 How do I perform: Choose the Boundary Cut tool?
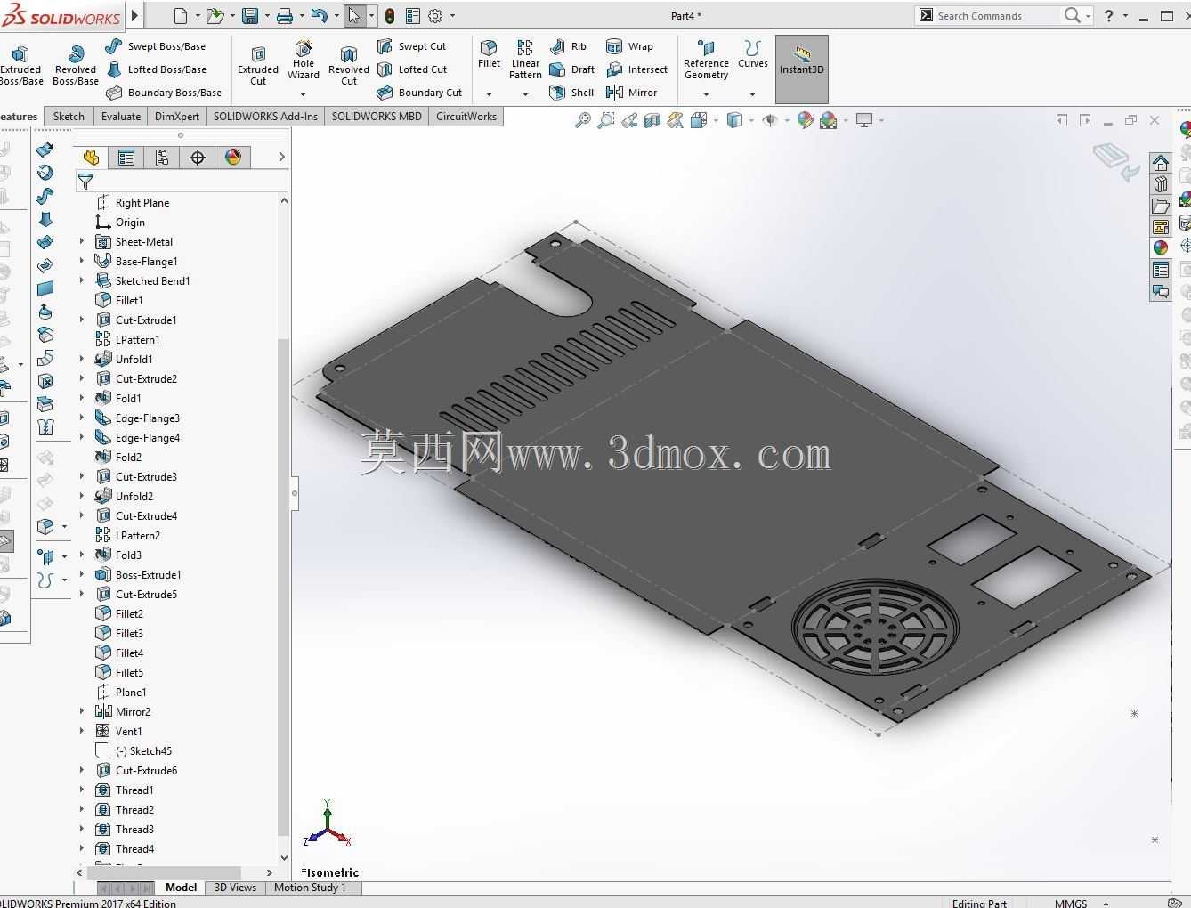pos(419,93)
